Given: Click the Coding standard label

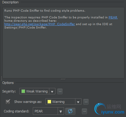Looking at the screenshot, I should [17, 111].
